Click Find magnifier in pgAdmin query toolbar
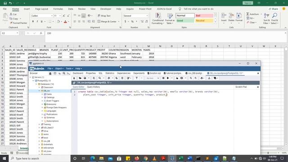The image size is (288, 162). [x=100, y=78]
